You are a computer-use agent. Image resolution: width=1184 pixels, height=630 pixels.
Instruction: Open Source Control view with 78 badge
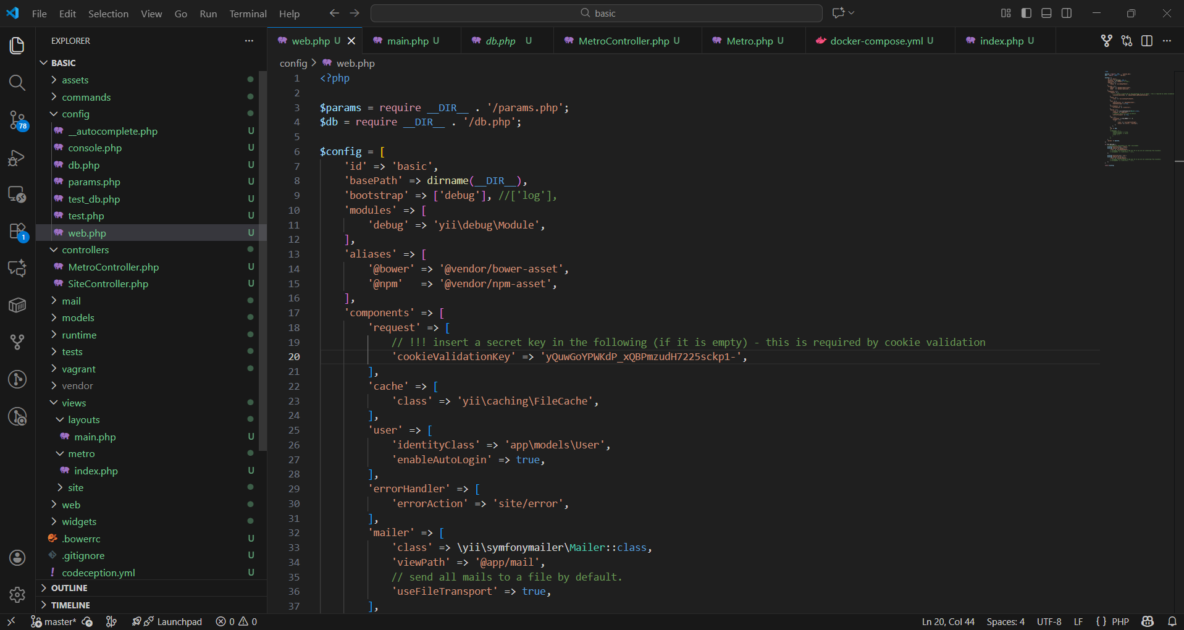[17, 120]
